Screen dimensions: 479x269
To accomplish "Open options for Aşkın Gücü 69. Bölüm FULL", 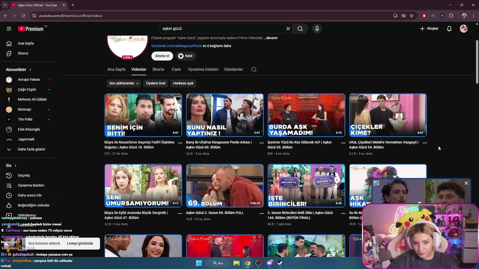I will pos(262,213).
